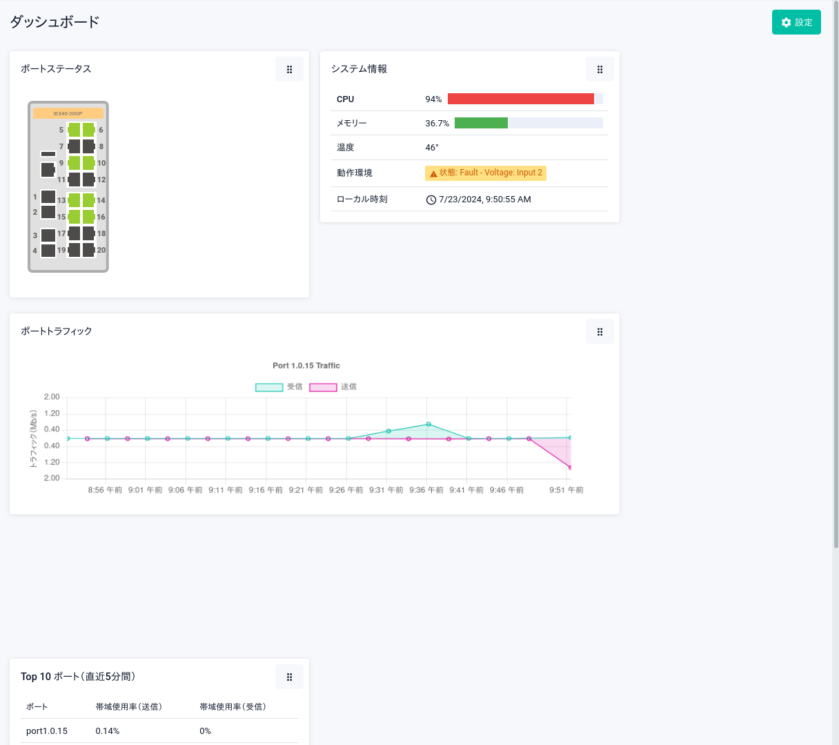The width and height of the screenshot is (839, 745).
Task: Select port 1 on the switch diagram
Action: pos(48,197)
